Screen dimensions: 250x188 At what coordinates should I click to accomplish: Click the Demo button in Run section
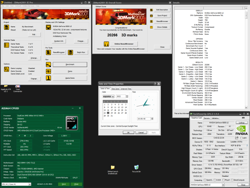click(70, 71)
